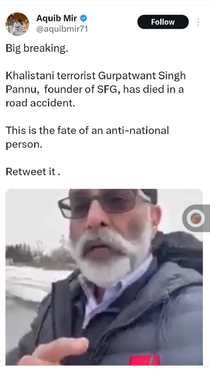210x371 pixels.
Task: Open Aquib Mir's profile picture
Action: (x=17, y=24)
